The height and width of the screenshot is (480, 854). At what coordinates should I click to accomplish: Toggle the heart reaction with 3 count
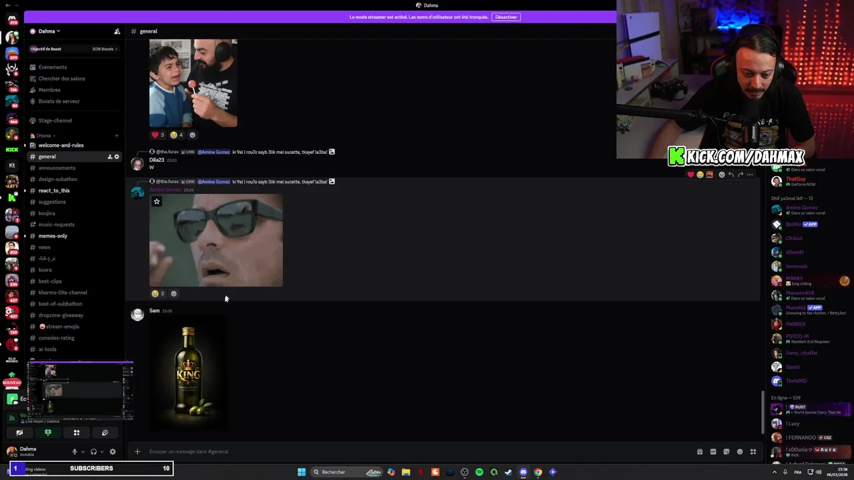click(157, 135)
